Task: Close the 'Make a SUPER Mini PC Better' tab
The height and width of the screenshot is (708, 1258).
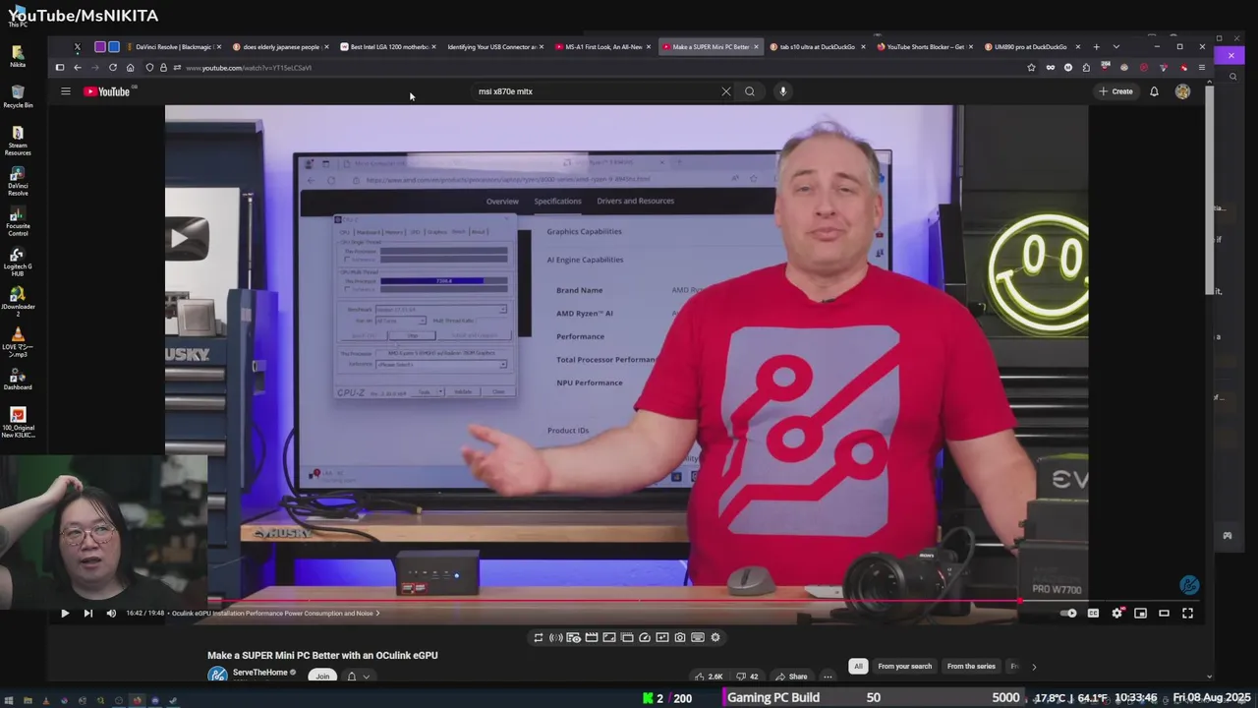Action: coord(756,46)
